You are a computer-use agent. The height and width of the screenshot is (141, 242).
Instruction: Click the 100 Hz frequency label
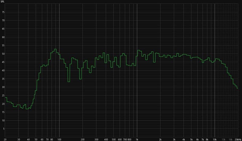59,139
